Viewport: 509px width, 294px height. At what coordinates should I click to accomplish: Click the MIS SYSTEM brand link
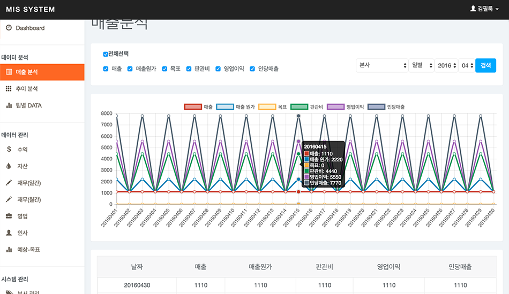(30, 9)
